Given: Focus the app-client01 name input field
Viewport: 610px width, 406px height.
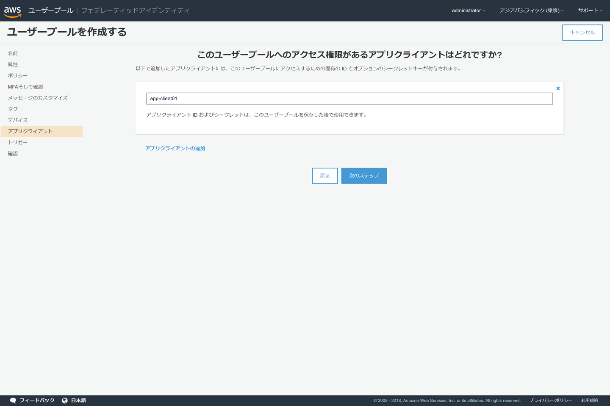Looking at the screenshot, I should [x=349, y=99].
